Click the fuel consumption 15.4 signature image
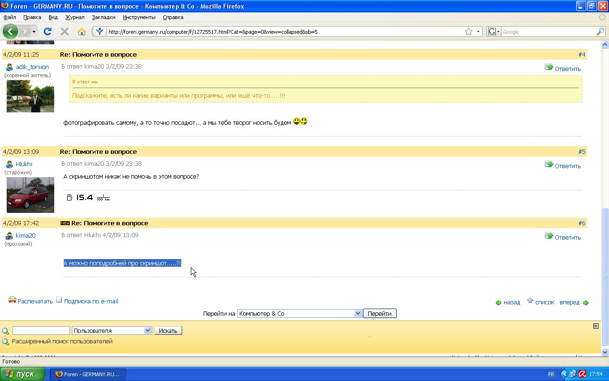Image resolution: width=609 pixels, height=381 pixels. 88,197
